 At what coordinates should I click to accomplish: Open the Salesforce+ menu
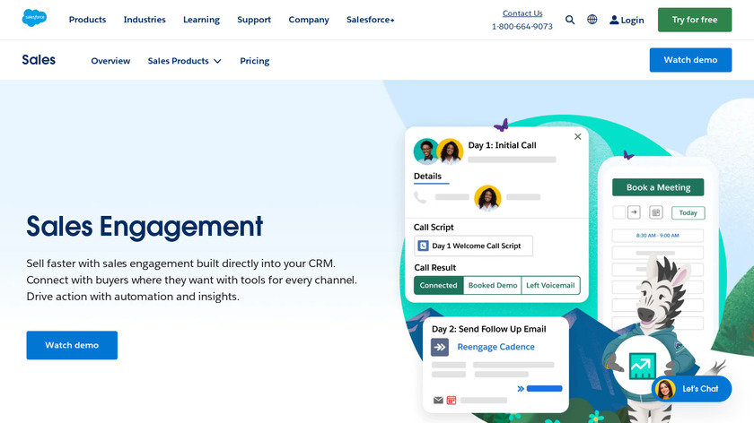click(370, 20)
